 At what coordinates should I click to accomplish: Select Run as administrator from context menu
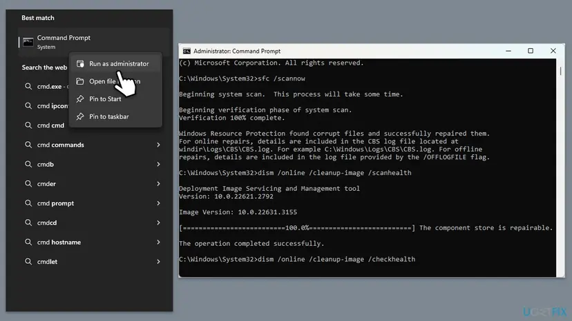tap(115, 63)
